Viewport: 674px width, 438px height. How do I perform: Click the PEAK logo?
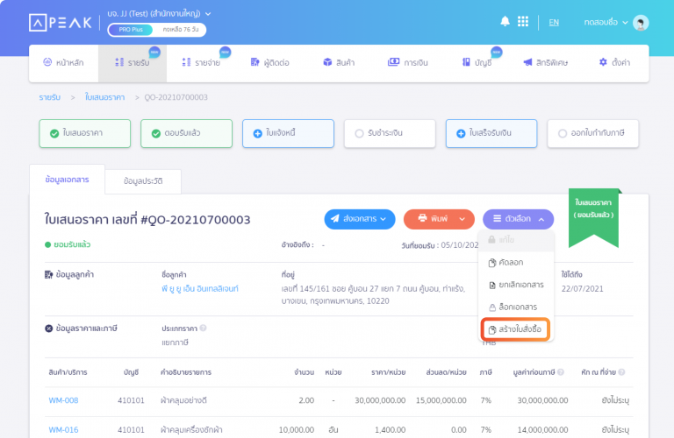tap(60, 23)
